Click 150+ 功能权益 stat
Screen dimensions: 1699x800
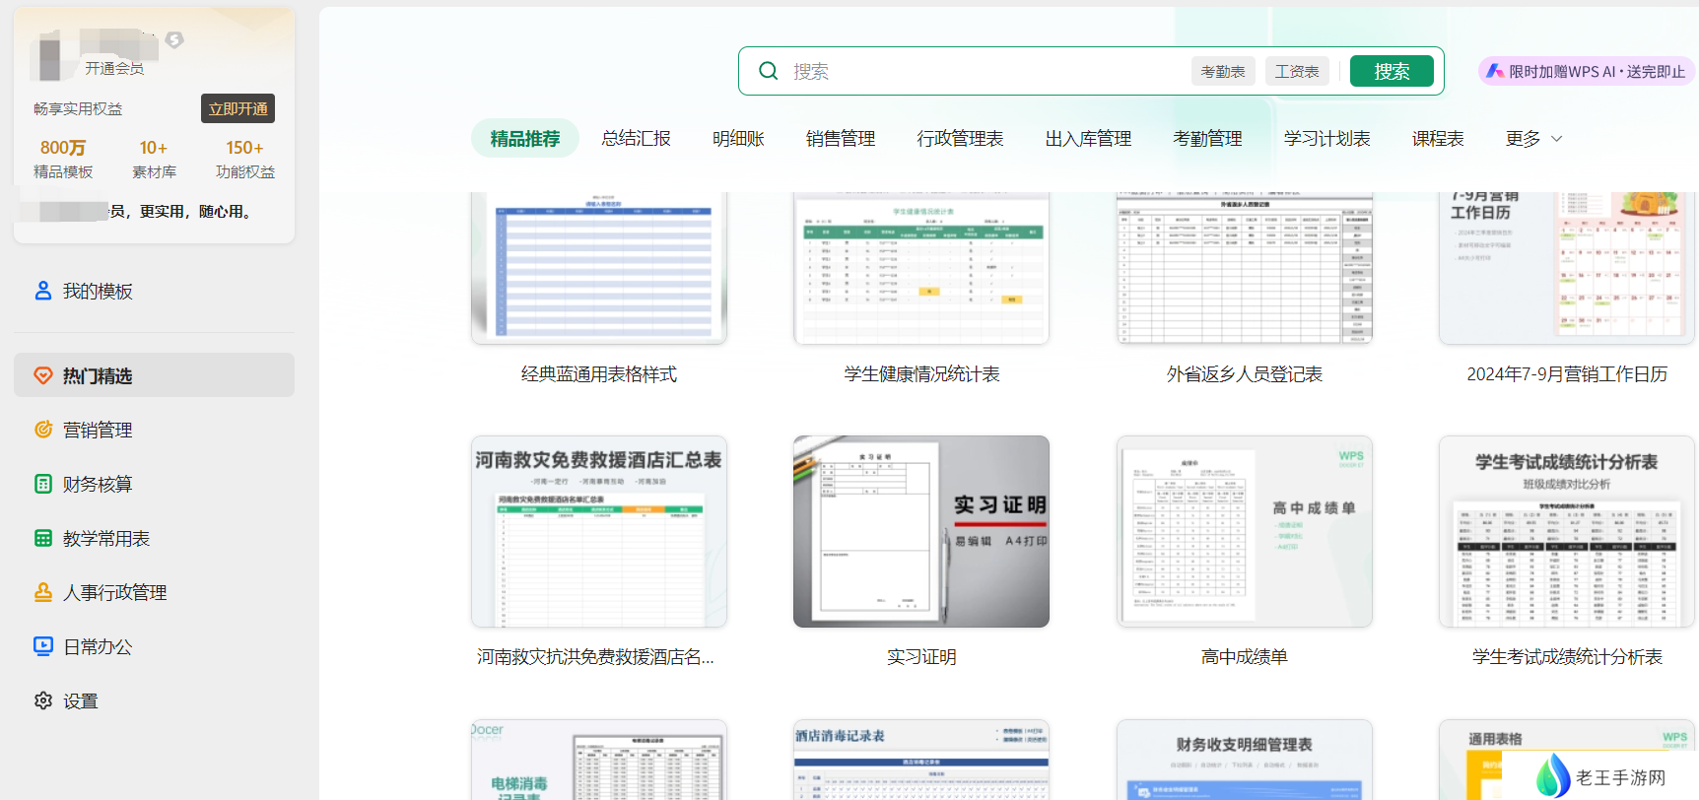point(245,159)
